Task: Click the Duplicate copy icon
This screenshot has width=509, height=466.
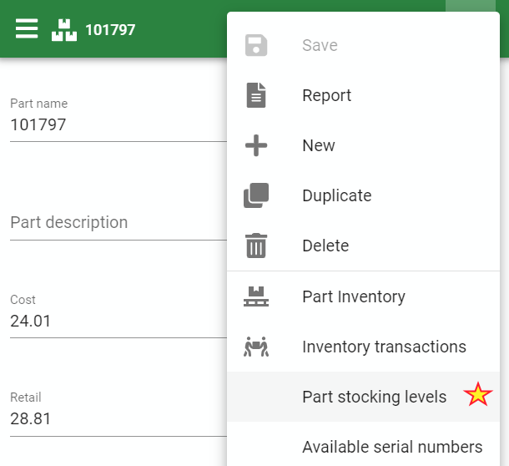Action: pos(256,195)
